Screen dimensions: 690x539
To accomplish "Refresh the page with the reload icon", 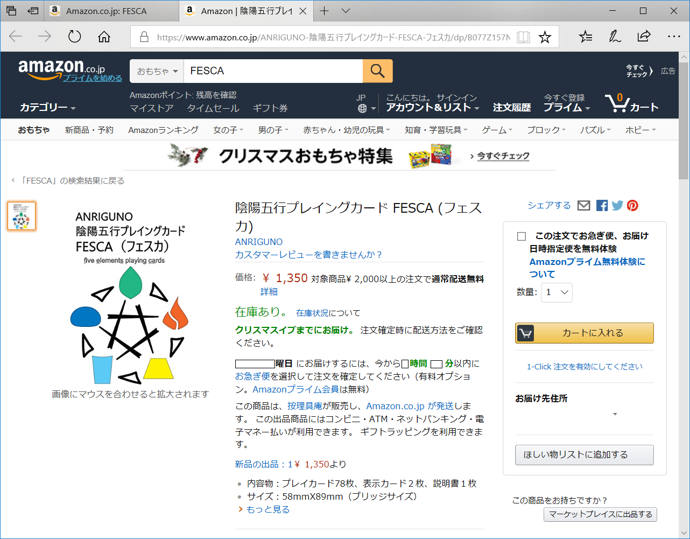I will pyautogui.click(x=74, y=37).
